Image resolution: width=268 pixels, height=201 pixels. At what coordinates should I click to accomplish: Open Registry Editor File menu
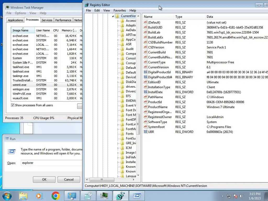pyautogui.click(x=88, y=10)
